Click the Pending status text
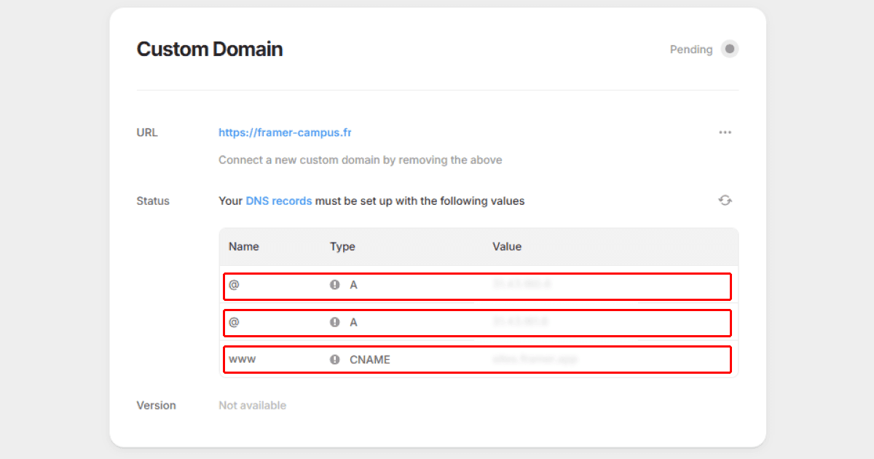This screenshot has width=874, height=459. (691, 50)
